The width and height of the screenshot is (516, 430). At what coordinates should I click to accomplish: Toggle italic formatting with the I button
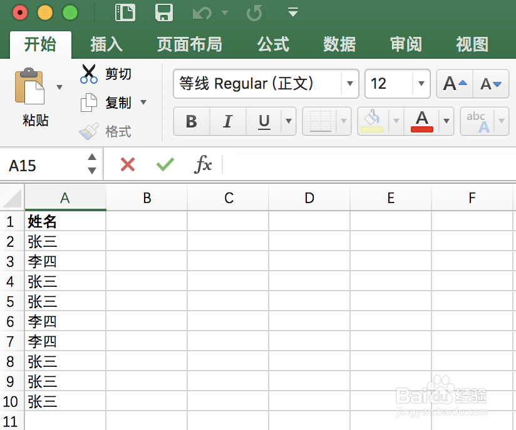[x=227, y=122]
